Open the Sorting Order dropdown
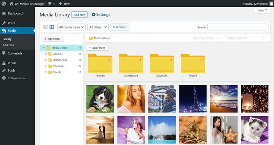The width and height of the screenshot is (274, 145). 206,38
